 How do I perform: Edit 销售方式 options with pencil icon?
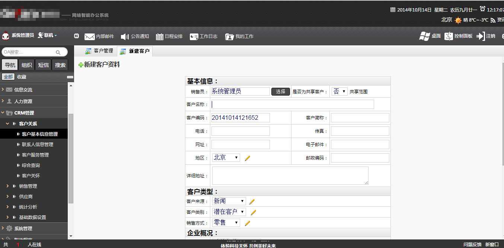(x=248, y=223)
